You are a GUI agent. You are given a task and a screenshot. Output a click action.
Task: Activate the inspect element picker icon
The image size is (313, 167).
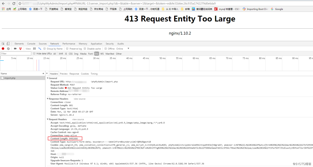[x=3, y=44]
